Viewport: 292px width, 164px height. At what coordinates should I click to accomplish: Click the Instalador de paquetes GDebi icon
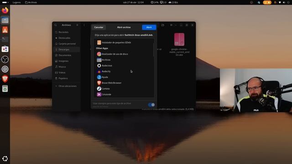99,42
